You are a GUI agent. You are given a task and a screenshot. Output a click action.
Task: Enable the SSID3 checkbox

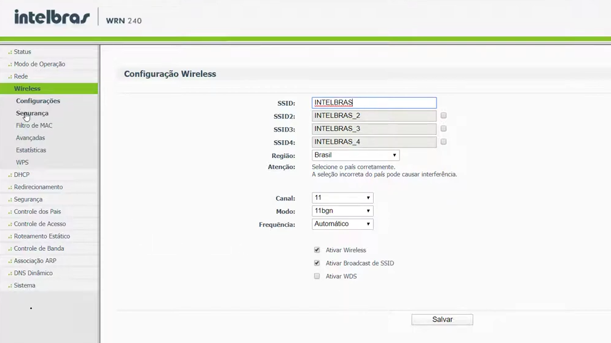(x=443, y=128)
